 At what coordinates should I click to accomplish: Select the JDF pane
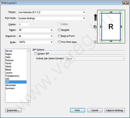(x=16, y=82)
